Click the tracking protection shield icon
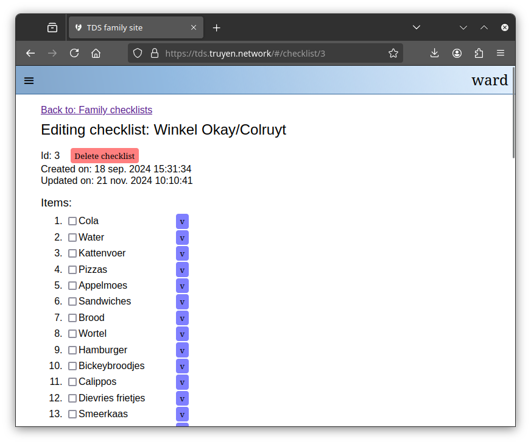 [138, 53]
